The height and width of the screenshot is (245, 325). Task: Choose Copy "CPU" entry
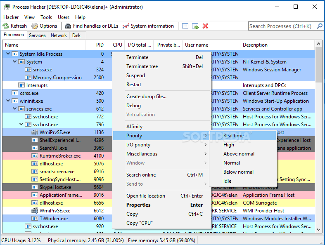pos(162,223)
